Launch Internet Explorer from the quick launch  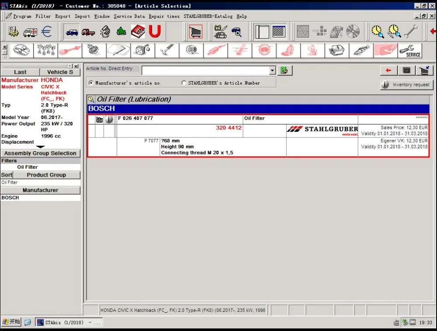coord(28,322)
